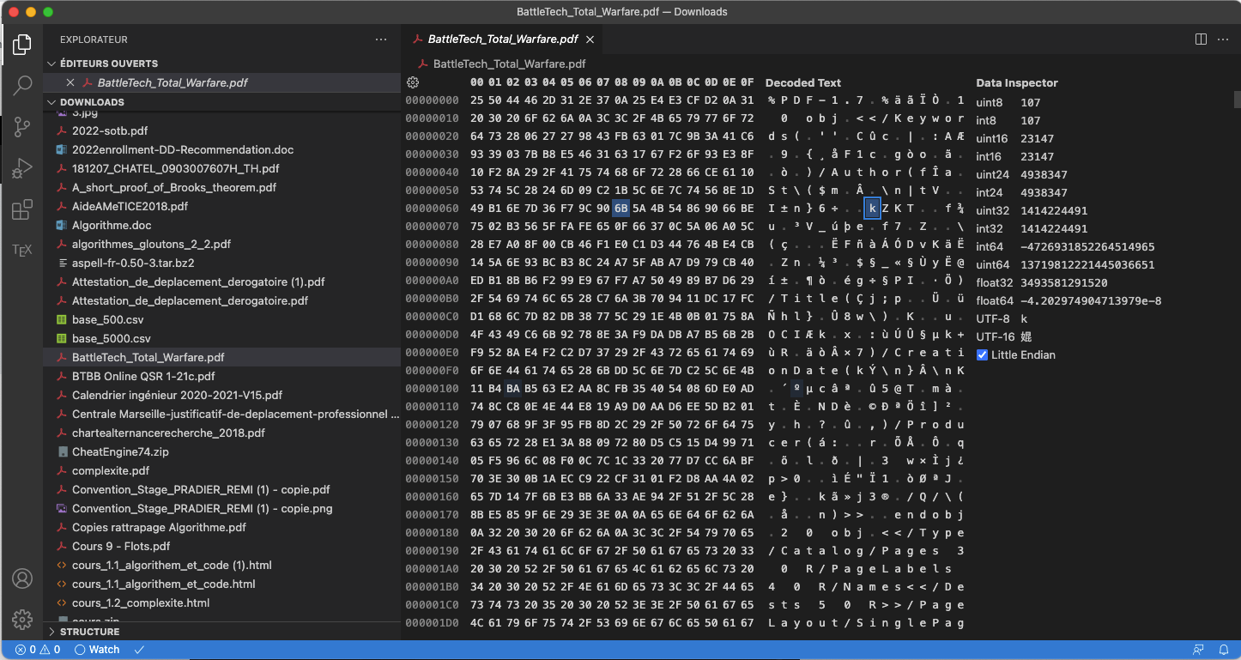The width and height of the screenshot is (1241, 660).
Task: Select the BattleTech_Total_Warfare.pdf editor tab
Action: pyautogui.click(x=502, y=39)
